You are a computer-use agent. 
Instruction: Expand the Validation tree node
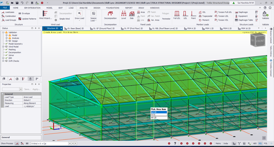click(3, 32)
